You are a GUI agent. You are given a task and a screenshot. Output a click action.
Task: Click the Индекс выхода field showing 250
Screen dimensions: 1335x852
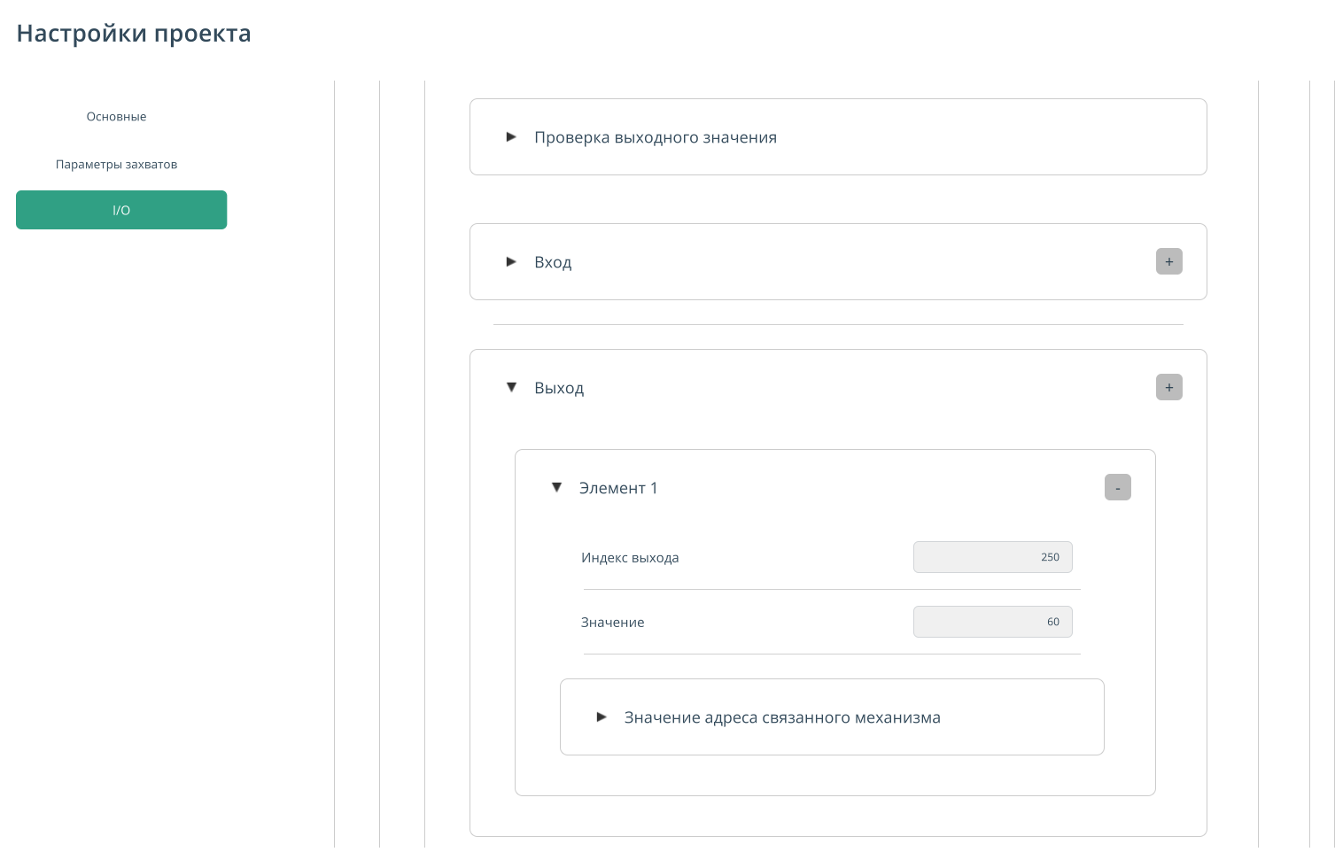(x=992, y=557)
